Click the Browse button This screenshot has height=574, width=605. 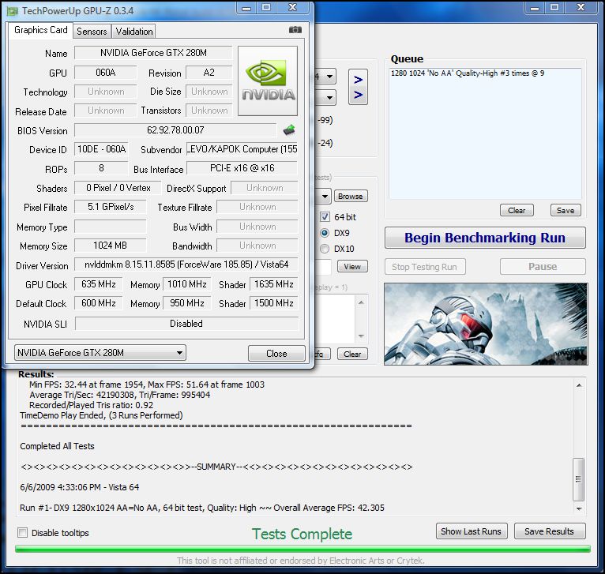351,196
